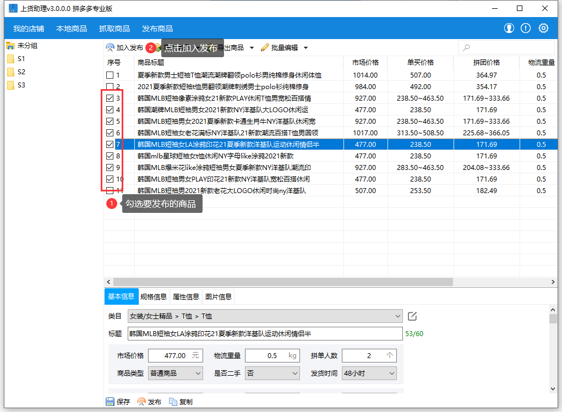Switch to the 基本信息 tab

click(121, 296)
